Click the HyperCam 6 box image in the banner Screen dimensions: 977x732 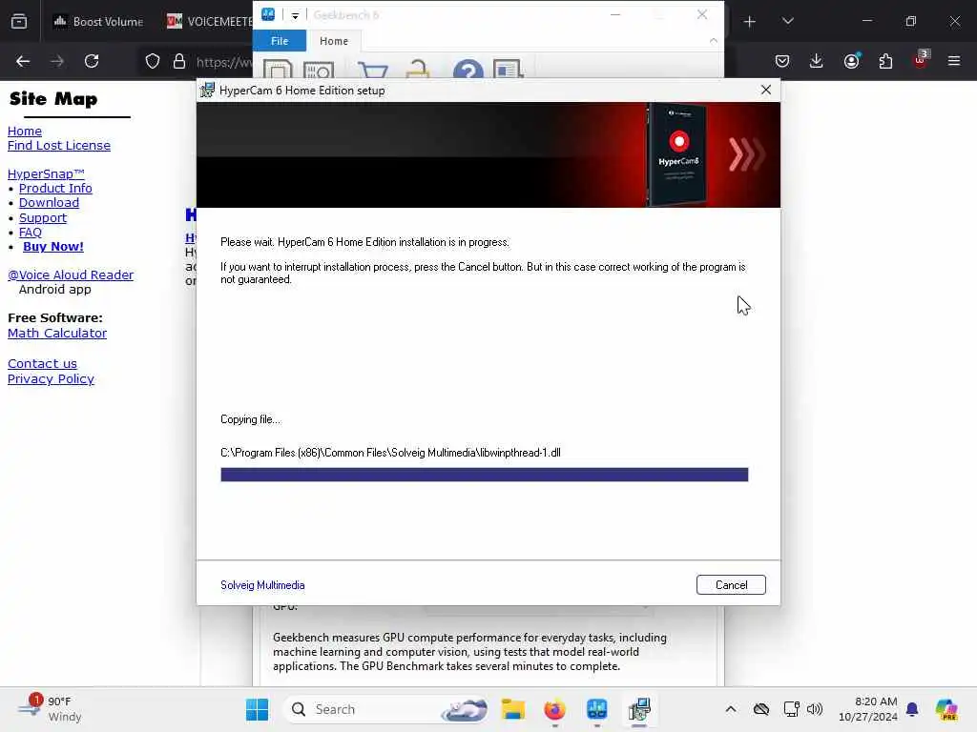click(678, 154)
